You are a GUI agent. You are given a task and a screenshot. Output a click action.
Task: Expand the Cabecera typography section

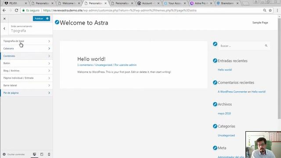point(27,49)
